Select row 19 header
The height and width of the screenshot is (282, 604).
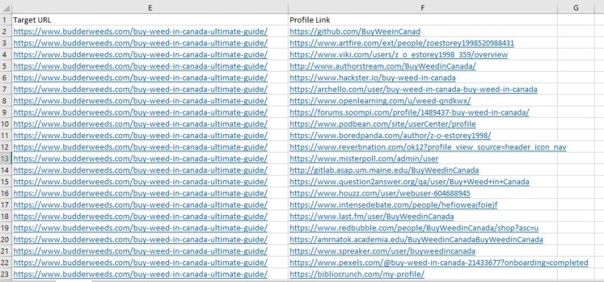[6, 228]
